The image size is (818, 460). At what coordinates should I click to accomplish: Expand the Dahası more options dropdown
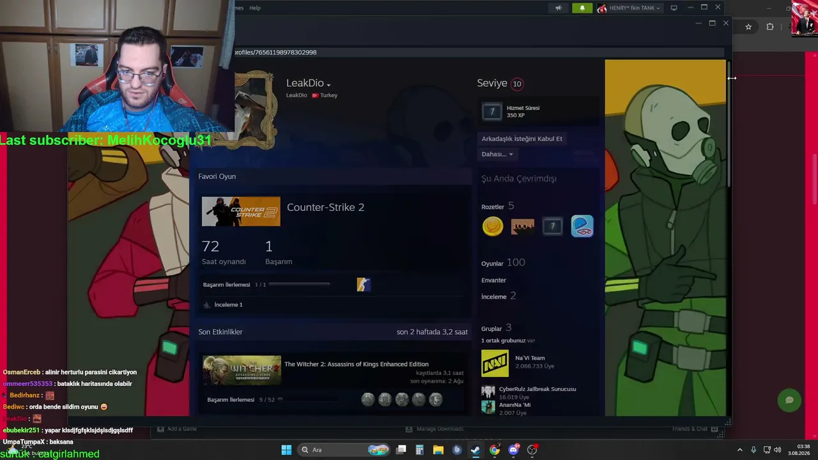click(497, 154)
